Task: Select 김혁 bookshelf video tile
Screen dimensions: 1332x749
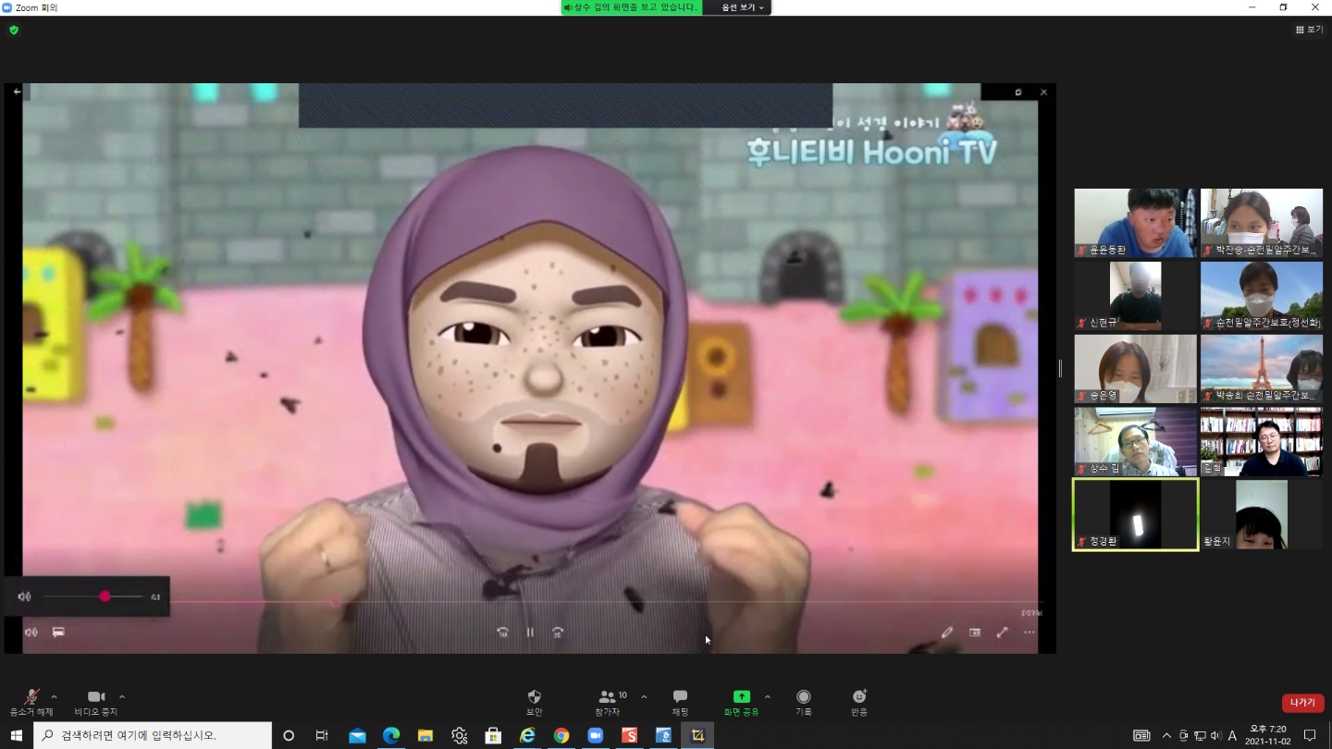Action: click(x=1262, y=442)
